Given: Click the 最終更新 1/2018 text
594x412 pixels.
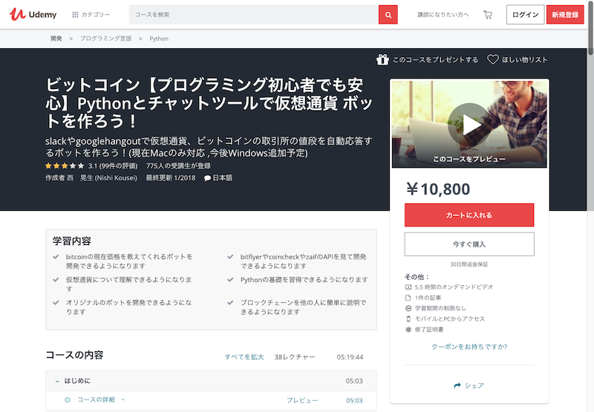Looking at the screenshot, I should [x=171, y=178].
